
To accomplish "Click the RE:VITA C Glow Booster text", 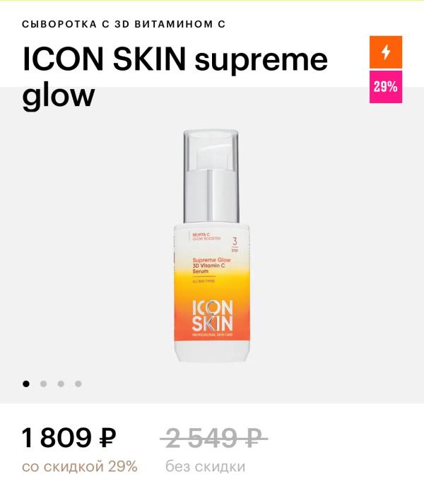I will (x=206, y=237).
